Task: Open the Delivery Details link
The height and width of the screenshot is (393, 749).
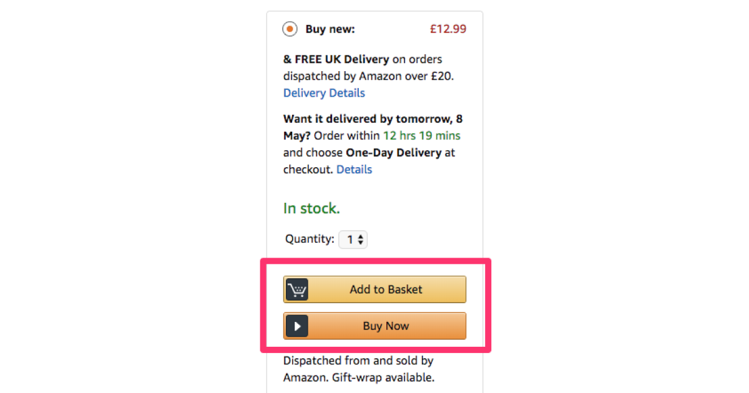Action: (324, 93)
